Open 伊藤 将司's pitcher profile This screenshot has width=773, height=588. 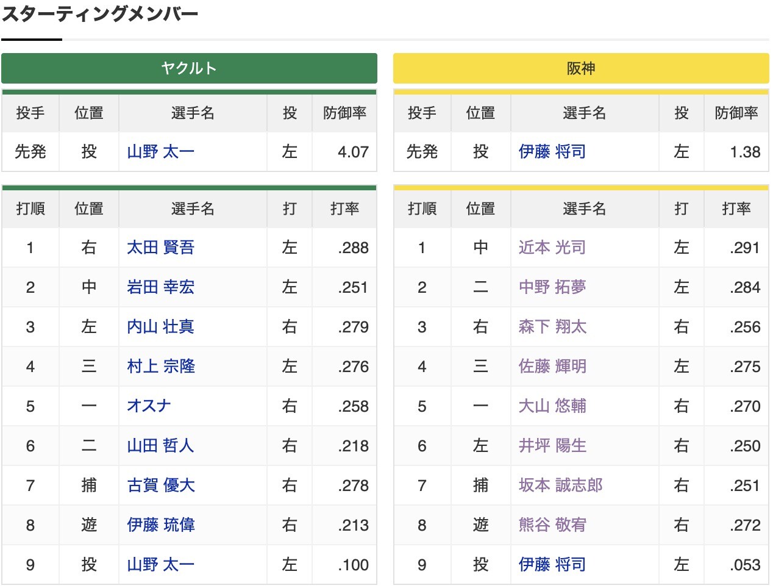click(x=550, y=152)
